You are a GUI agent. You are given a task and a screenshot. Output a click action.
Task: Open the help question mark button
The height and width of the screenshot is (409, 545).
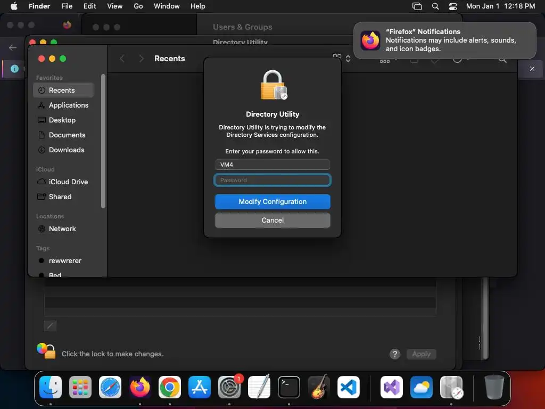coord(395,354)
